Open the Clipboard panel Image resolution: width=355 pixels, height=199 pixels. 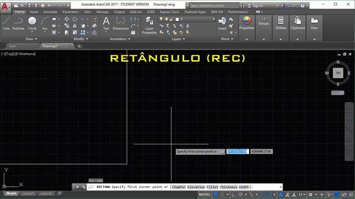[297, 23]
